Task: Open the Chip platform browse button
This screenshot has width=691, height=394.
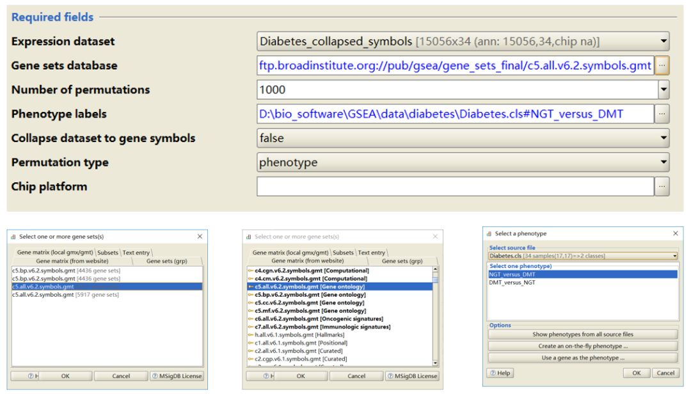Action: [662, 187]
